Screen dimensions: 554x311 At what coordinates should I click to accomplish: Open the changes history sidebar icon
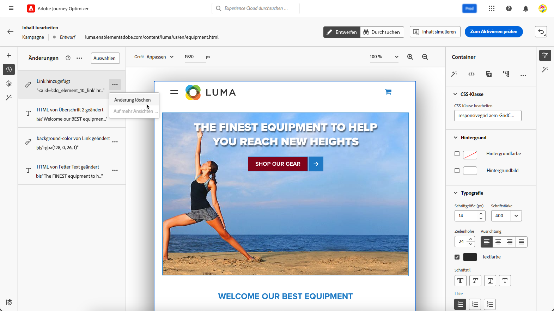point(9,69)
